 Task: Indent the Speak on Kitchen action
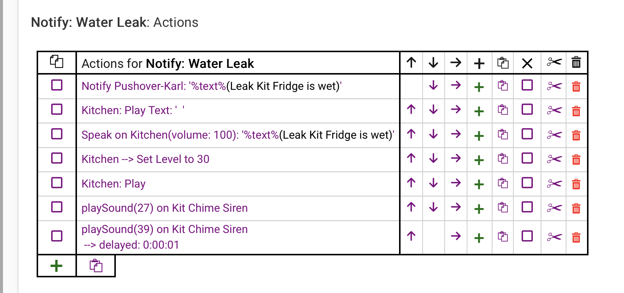pos(456,134)
